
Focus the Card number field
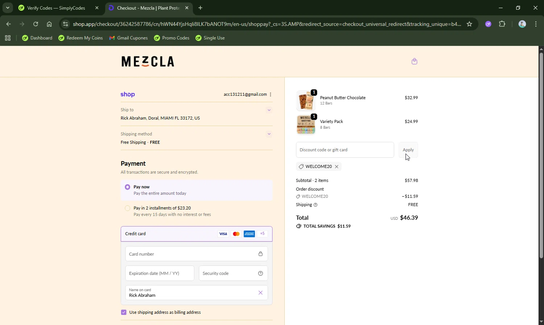click(197, 254)
